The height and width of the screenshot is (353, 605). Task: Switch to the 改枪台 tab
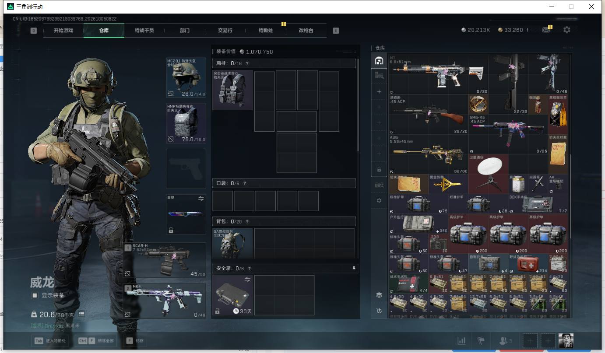(x=306, y=31)
